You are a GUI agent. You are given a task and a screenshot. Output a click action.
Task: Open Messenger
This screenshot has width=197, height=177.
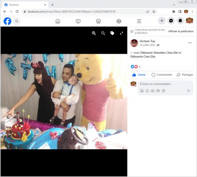coord(171,21)
